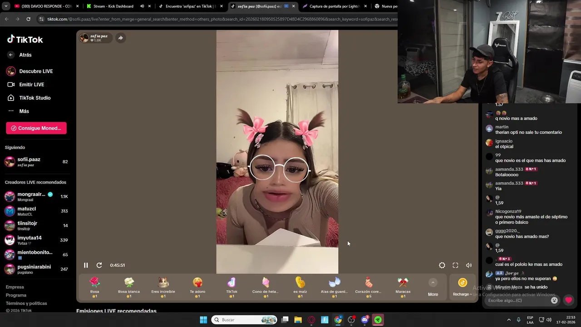
Task: Click the browser back arrow
Action: pyautogui.click(x=6, y=19)
